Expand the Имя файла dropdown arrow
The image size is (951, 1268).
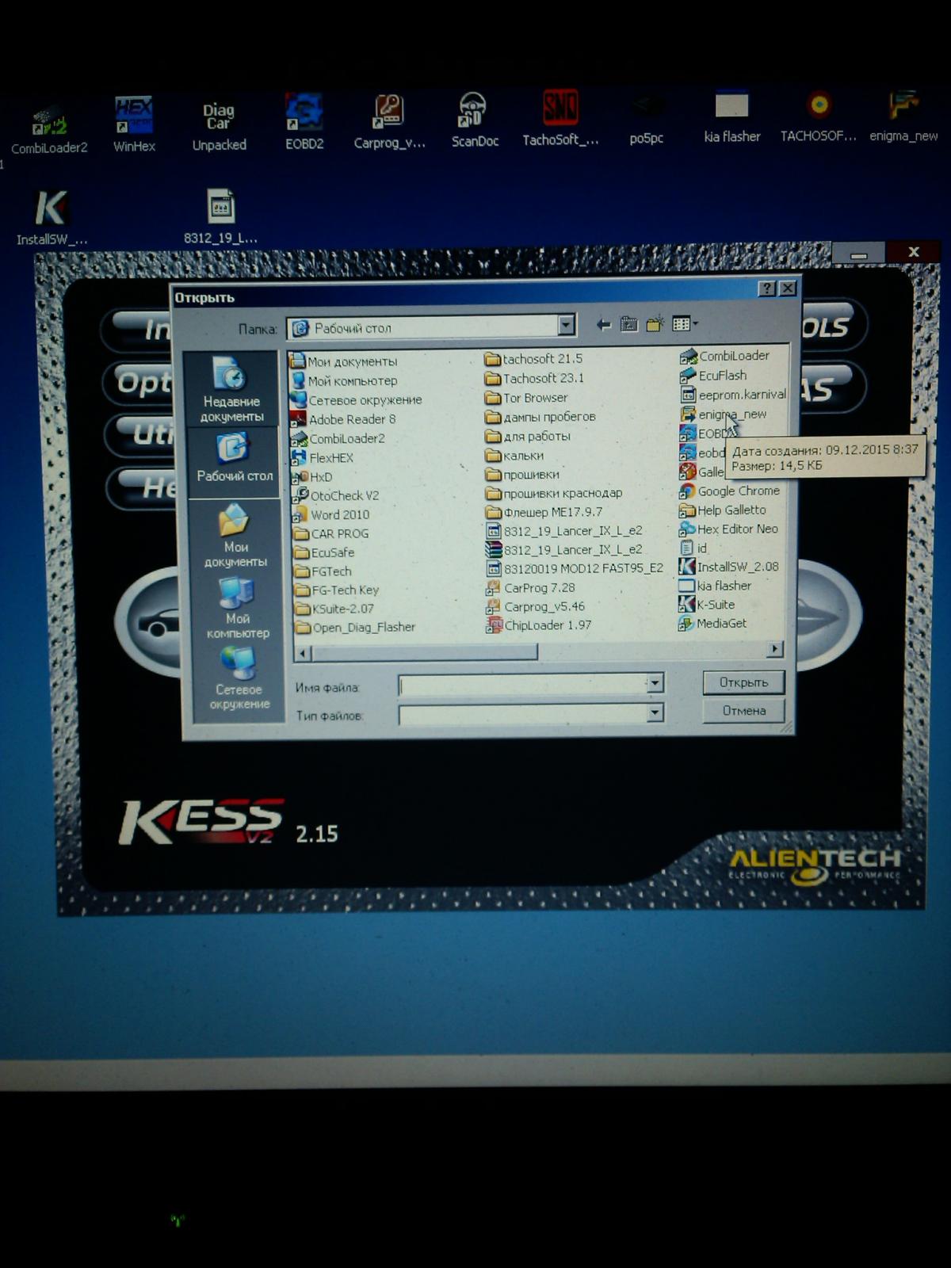655,683
